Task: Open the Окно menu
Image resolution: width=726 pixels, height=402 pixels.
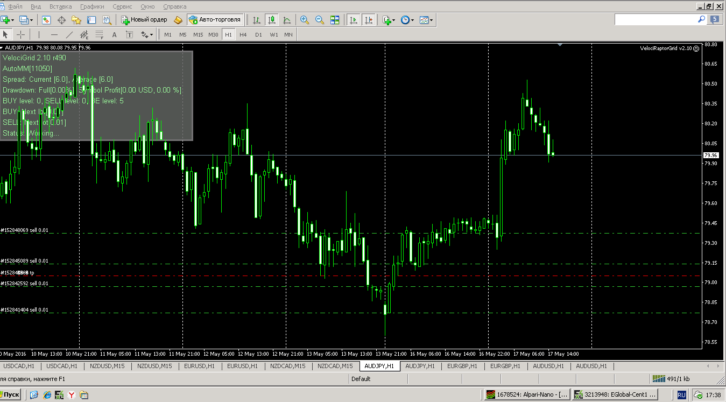Action: (147, 6)
